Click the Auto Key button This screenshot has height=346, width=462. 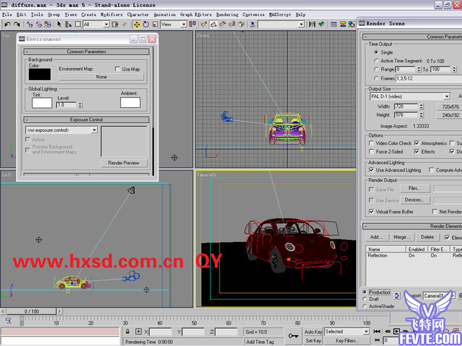(x=313, y=332)
